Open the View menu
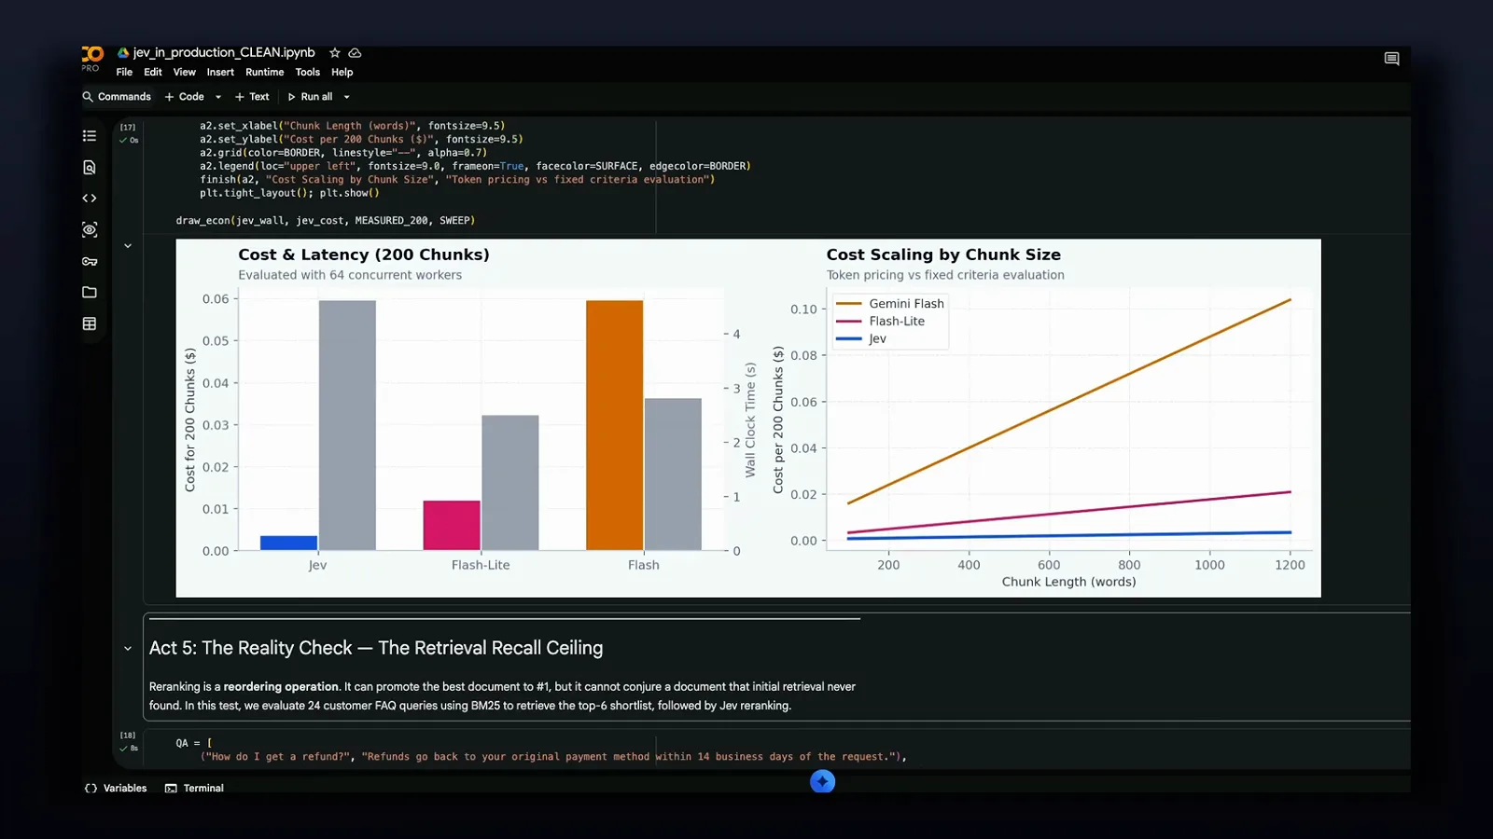This screenshot has width=1493, height=839. 185,73
